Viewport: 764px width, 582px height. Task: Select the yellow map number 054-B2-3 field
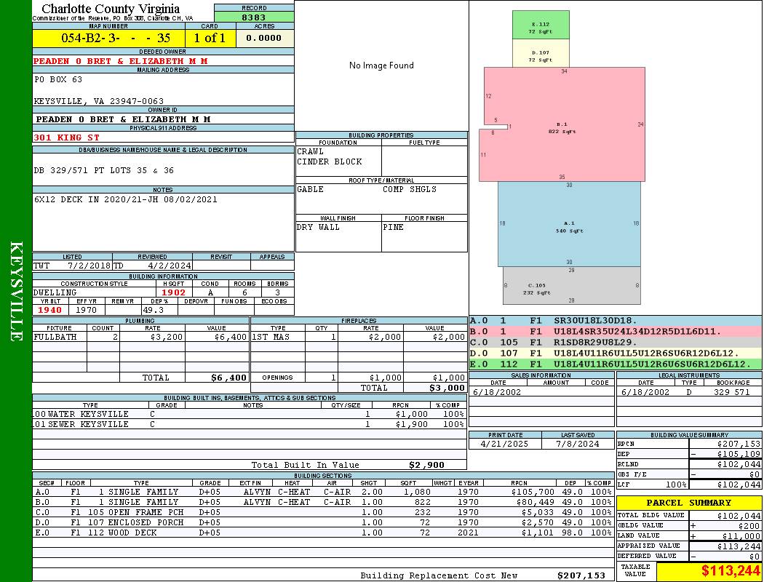tap(108, 38)
